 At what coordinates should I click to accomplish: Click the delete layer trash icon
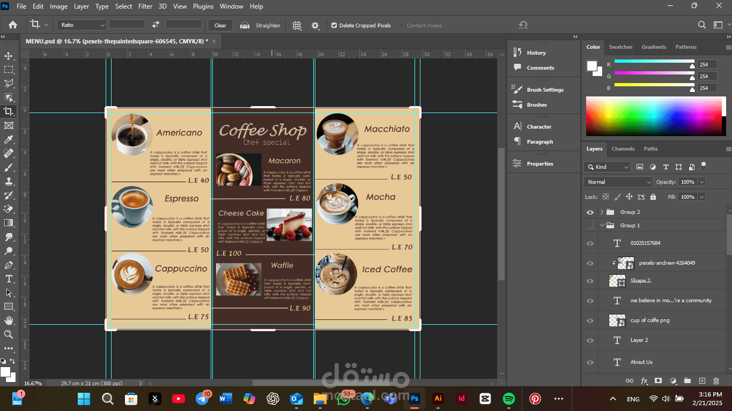pos(716,380)
